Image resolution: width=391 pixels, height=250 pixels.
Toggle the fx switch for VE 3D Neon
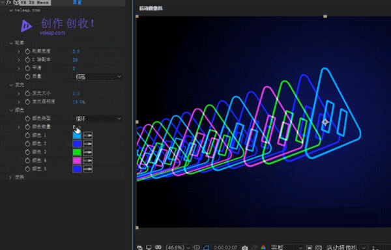click(x=8, y=3)
